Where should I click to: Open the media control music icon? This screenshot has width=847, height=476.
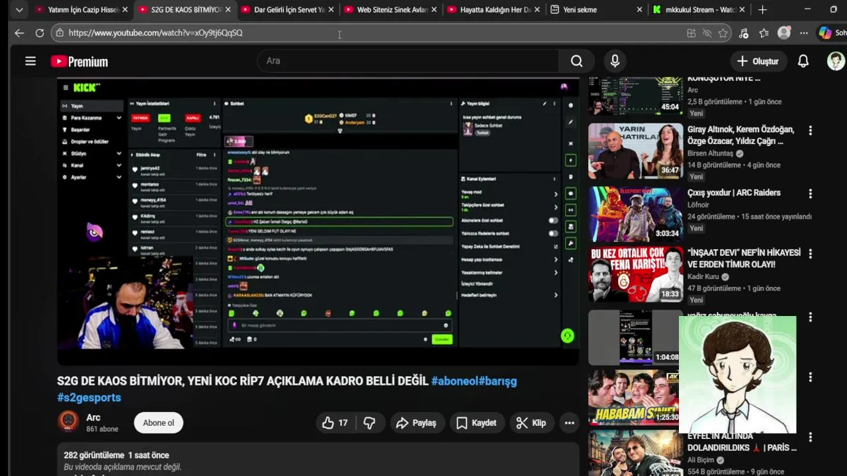click(744, 33)
